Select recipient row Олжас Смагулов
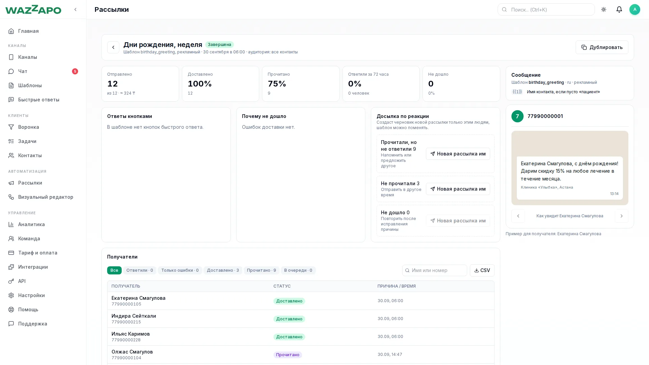The height and width of the screenshot is (365, 649). point(301,355)
